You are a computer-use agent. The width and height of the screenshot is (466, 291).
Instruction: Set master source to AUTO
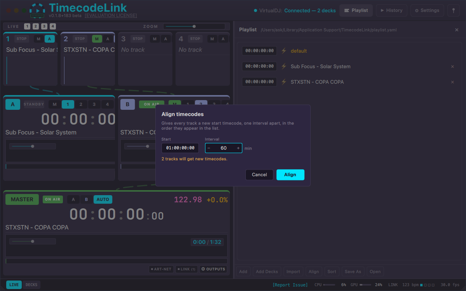(103, 199)
